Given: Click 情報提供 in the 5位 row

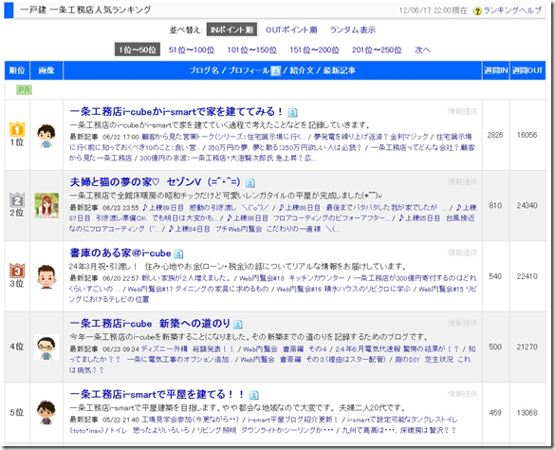Looking at the screenshot, I should 462,394.
